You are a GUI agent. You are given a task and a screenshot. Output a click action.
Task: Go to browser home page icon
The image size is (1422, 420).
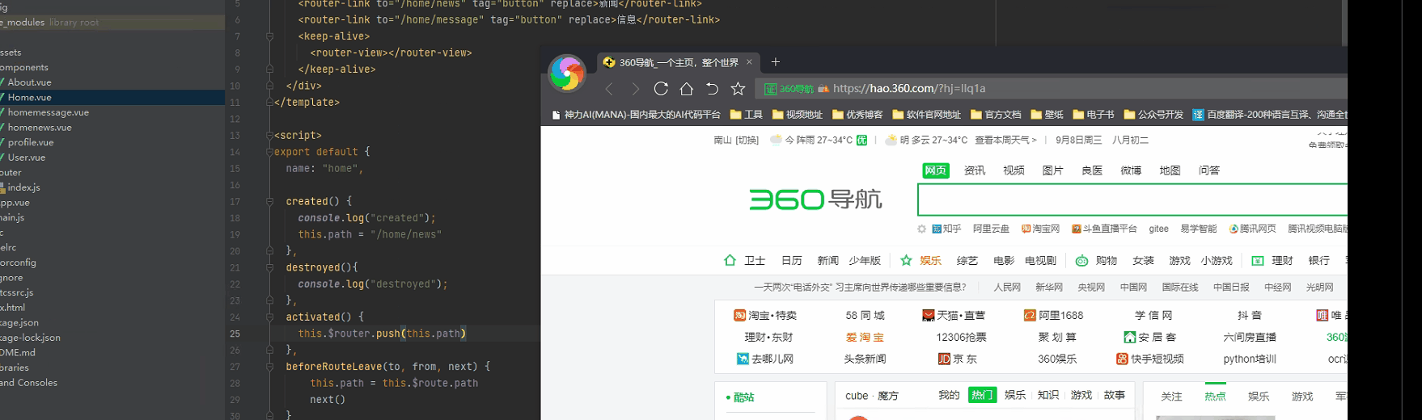point(687,89)
